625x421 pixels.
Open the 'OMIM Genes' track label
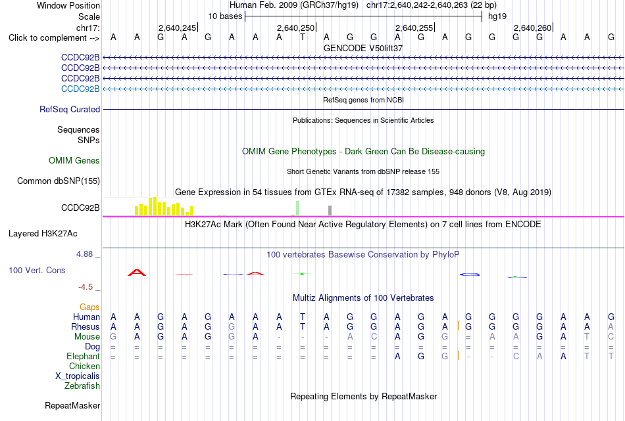click(74, 160)
